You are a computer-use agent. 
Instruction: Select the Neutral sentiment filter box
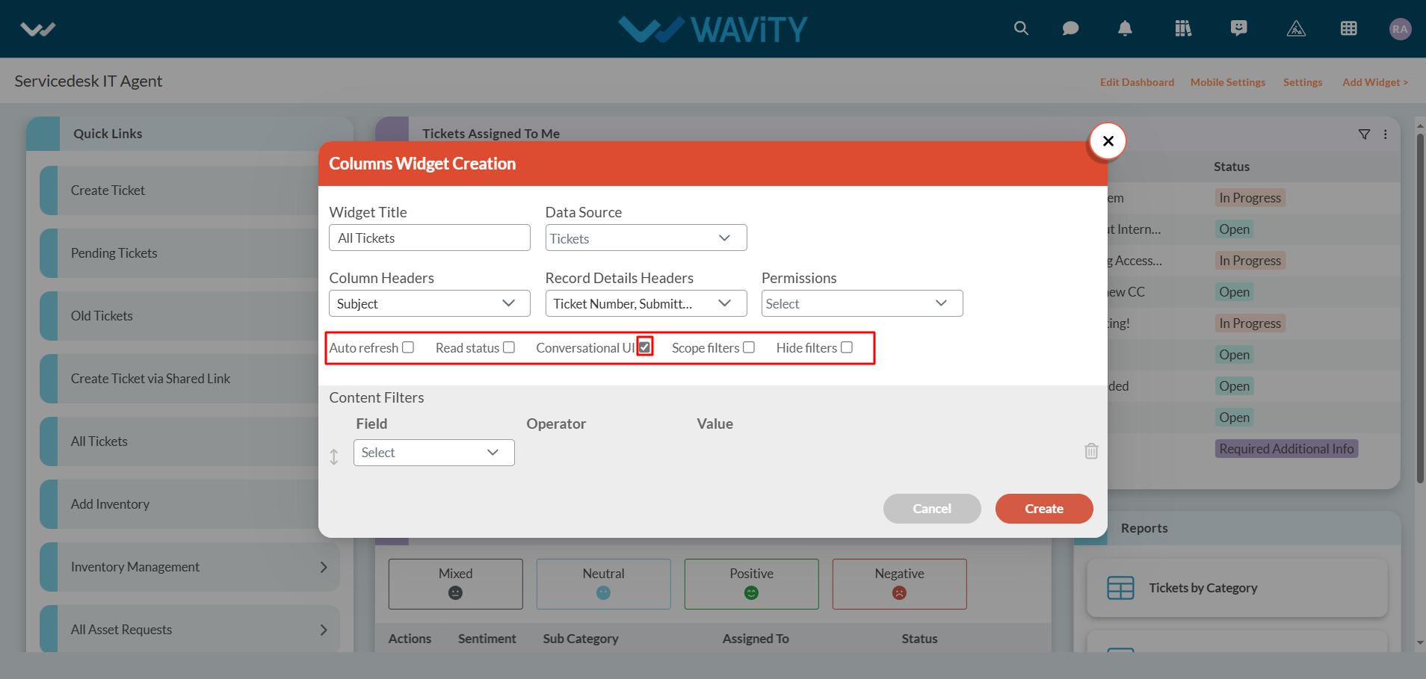[x=603, y=584]
